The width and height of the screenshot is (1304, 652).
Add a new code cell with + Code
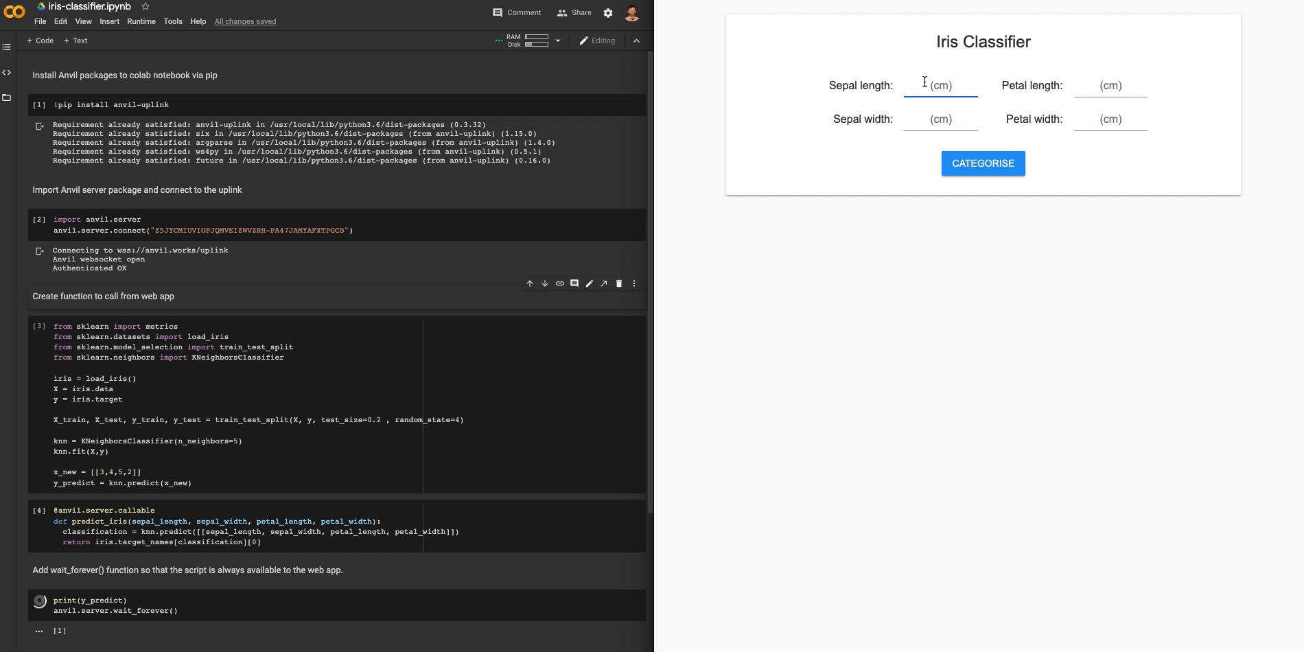point(40,40)
